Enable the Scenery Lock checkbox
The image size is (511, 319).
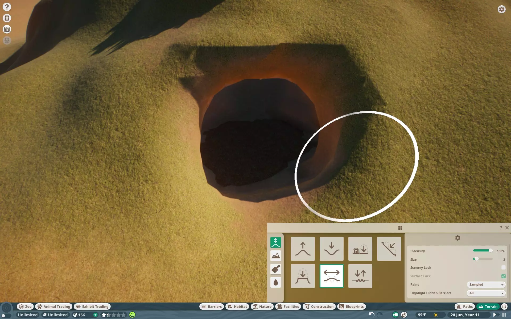point(503,267)
